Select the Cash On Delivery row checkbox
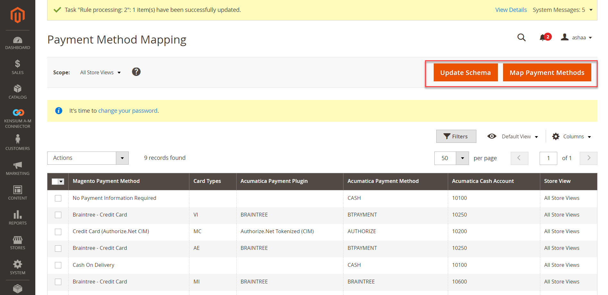608x295 pixels. [x=58, y=265]
